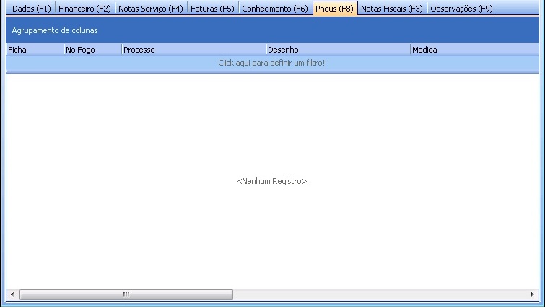Switch to the Notas Fiscais (F3) tab

point(391,9)
